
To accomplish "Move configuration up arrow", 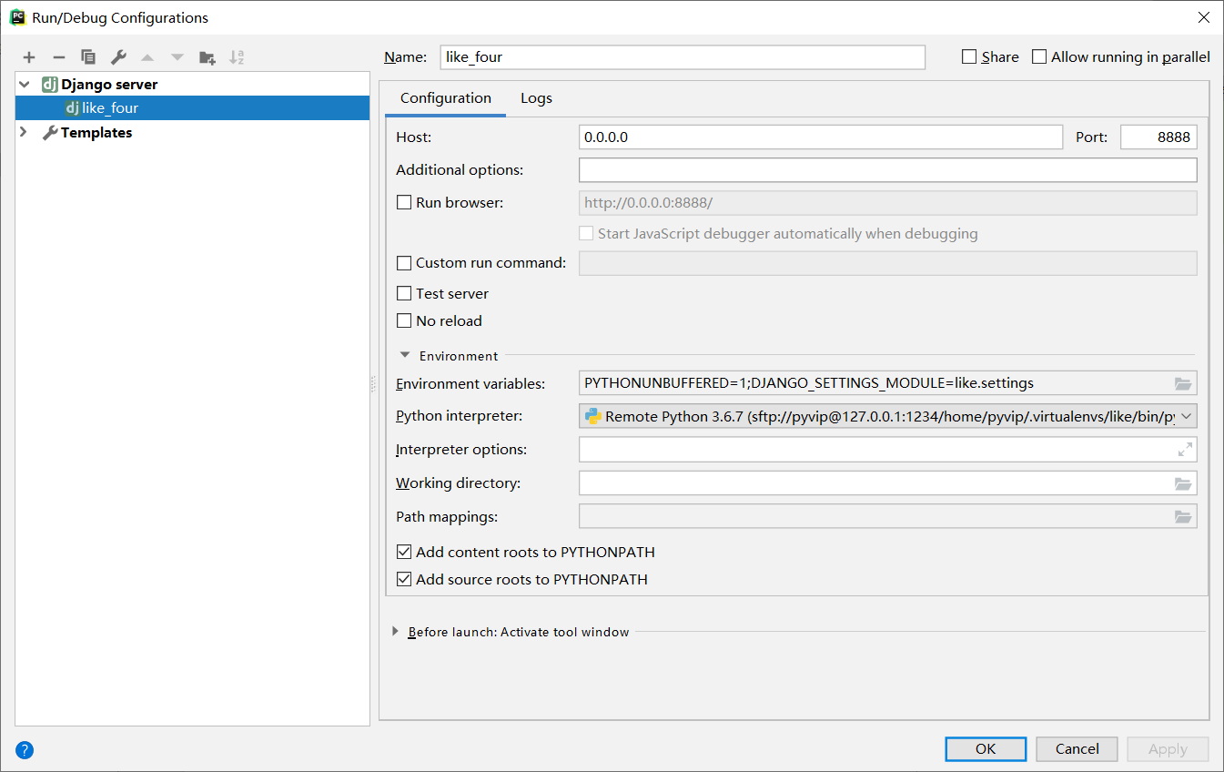I will [x=147, y=57].
